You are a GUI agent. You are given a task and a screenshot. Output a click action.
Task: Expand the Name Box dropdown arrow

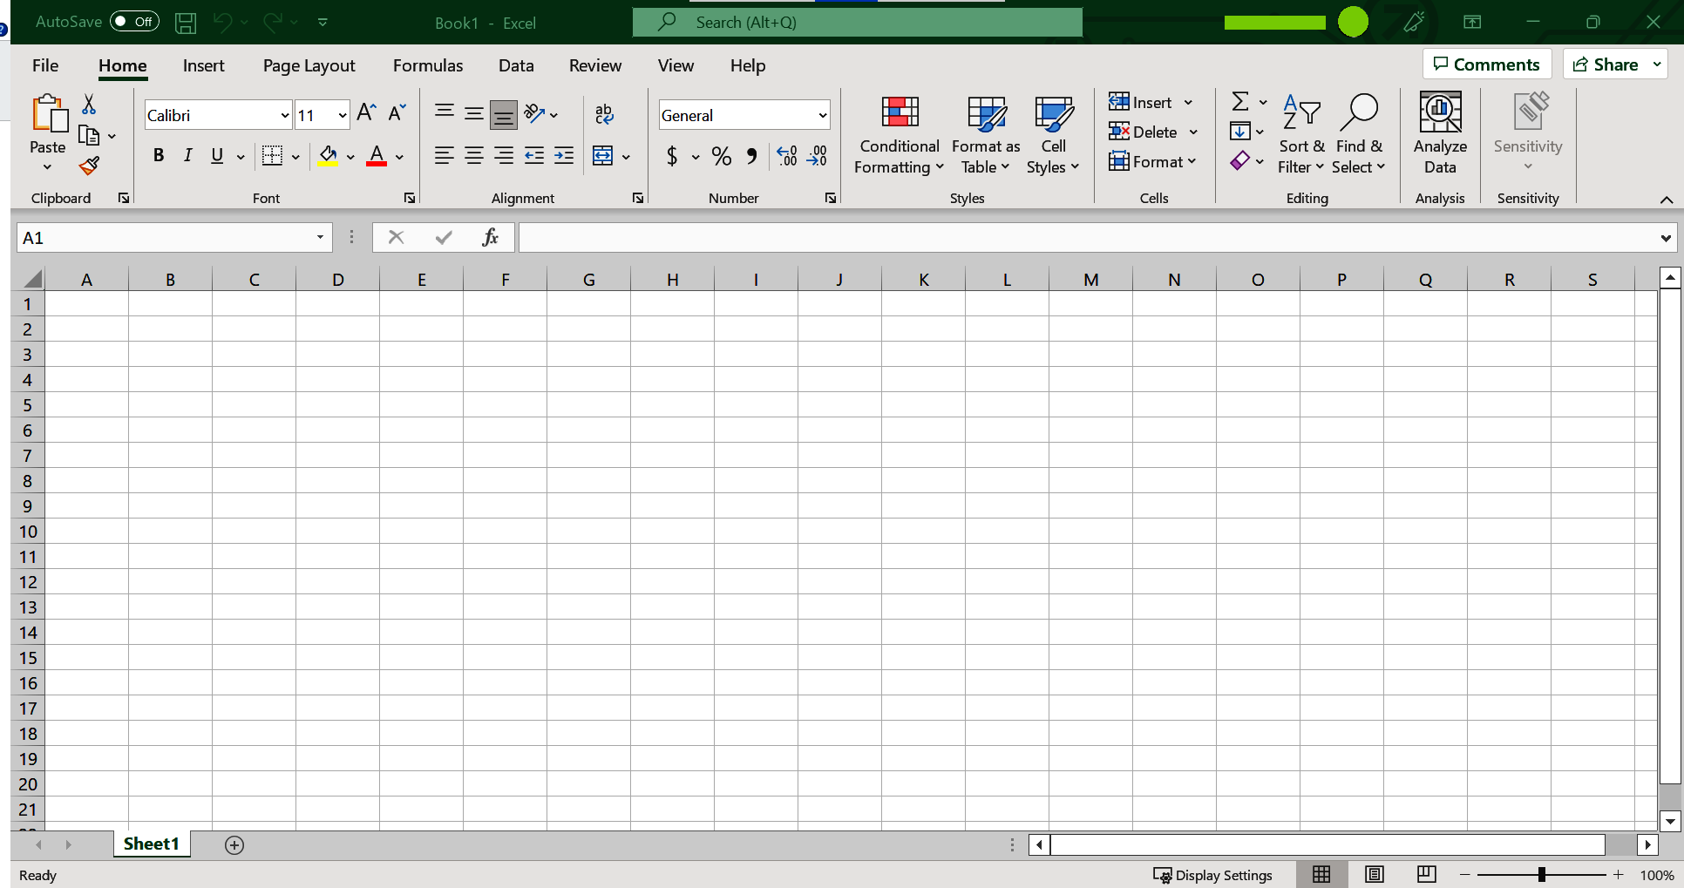[320, 237]
